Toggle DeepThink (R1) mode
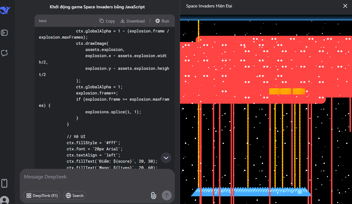 pos(42,195)
